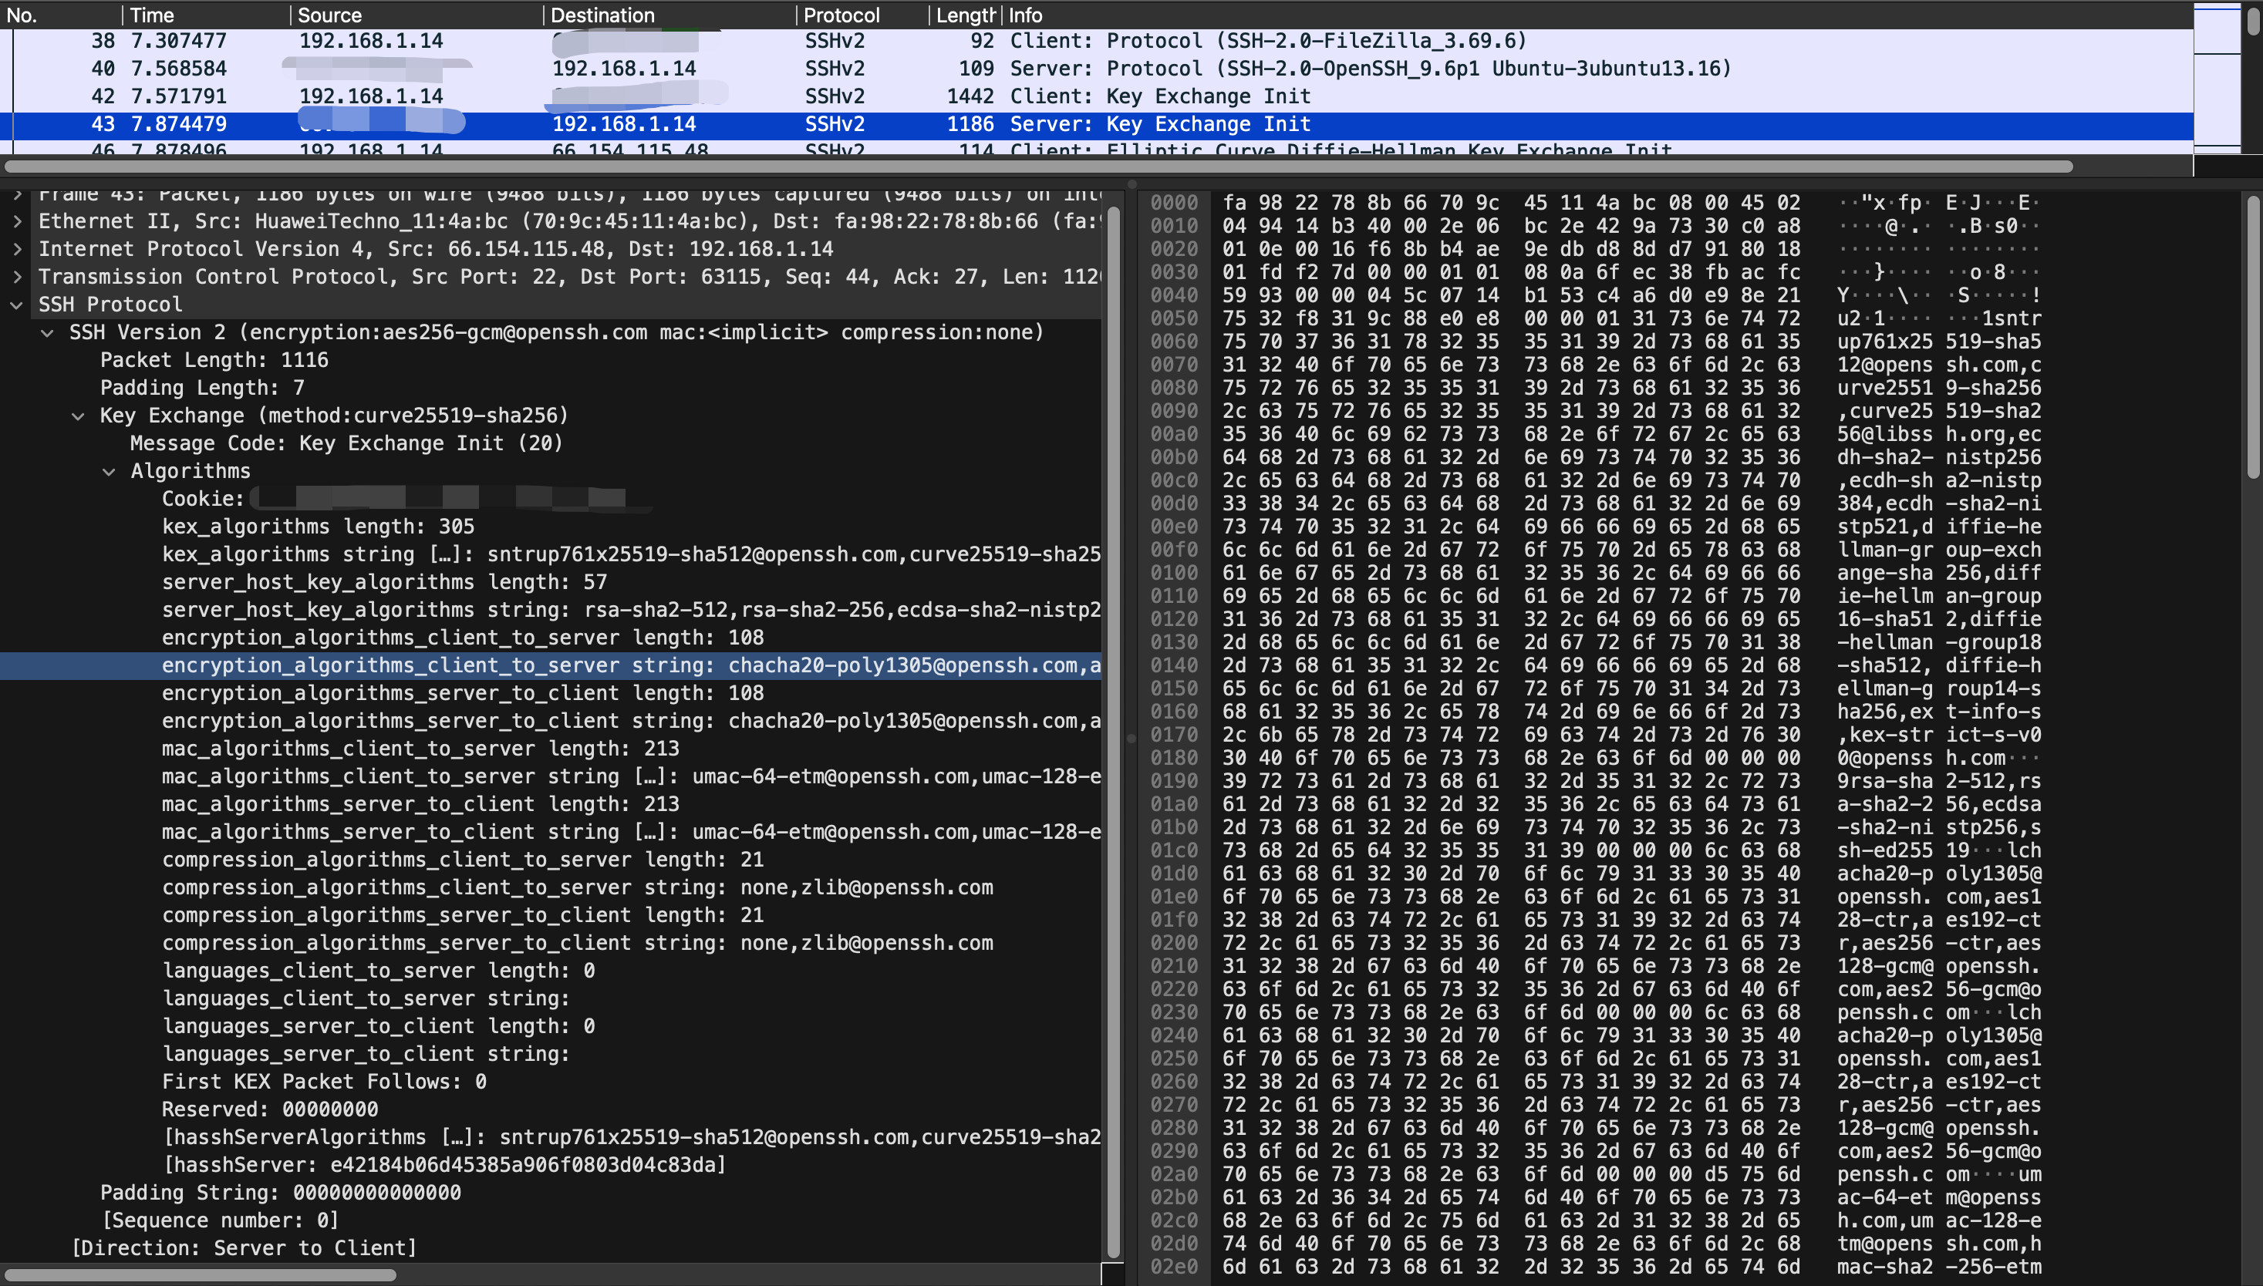Viewport: 2263px width, 1286px height.
Task: Click the packet list horizontal scrollbar
Action: pyautogui.click(x=1038, y=166)
